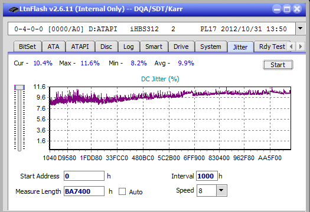310x212 pixels.
Task: Click the vertical scale slider thumb
Action: pos(19,87)
